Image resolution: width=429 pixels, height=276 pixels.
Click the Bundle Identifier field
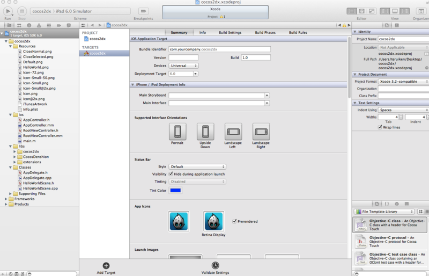[x=220, y=49]
